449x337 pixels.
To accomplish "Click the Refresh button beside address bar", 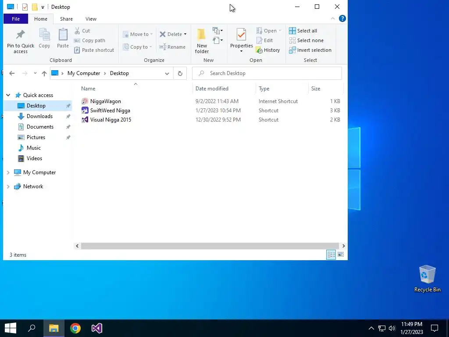I will 180,73.
